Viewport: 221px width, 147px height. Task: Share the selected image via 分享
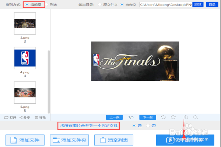[25, 117]
